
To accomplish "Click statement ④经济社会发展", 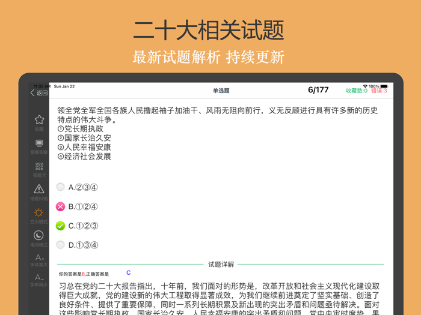I will point(84,156).
